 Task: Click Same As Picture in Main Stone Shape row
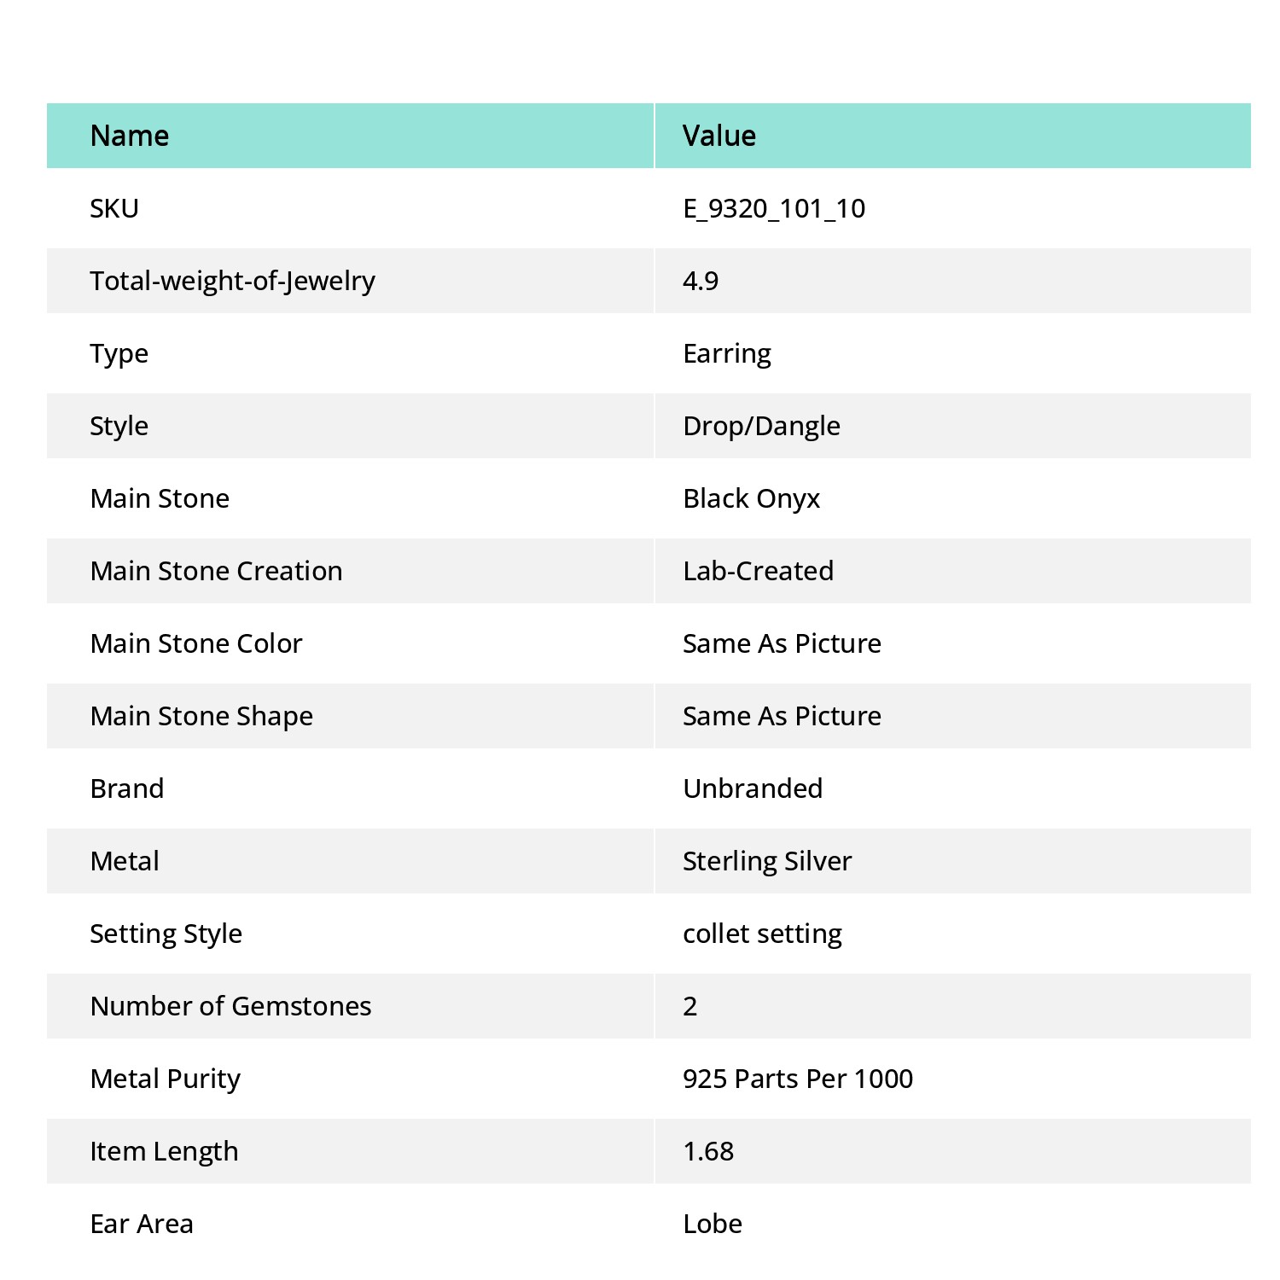pyautogui.click(x=783, y=716)
